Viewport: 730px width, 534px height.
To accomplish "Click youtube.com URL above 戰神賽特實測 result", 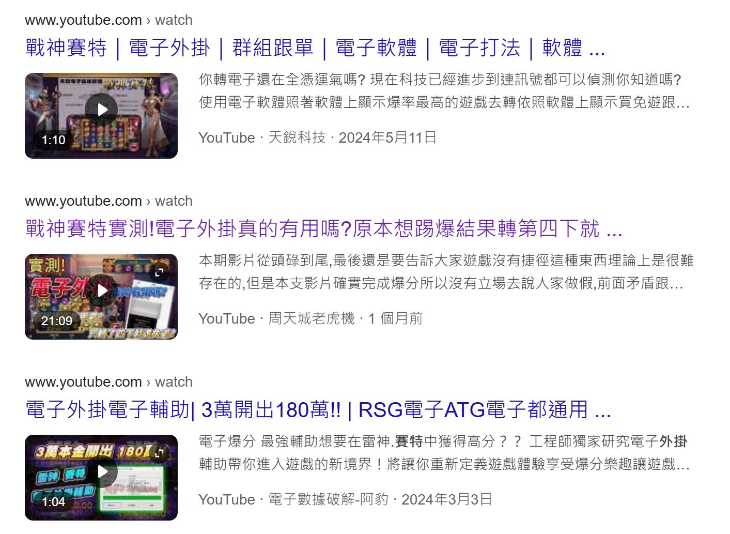I will tap(108, 201).
